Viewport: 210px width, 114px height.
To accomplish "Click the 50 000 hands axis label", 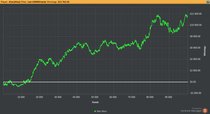I will (95, 97).
